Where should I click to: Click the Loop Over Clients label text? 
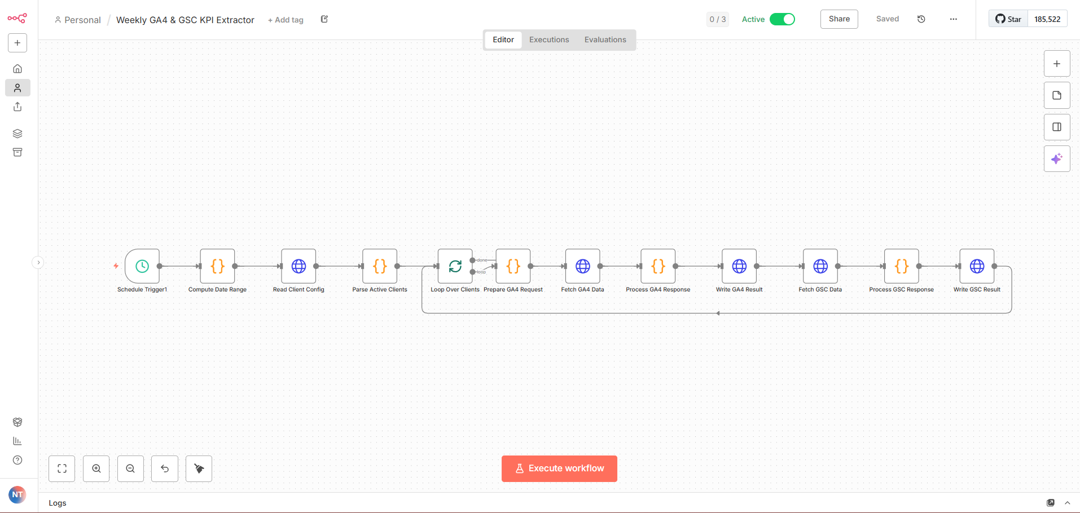pyautogui.click(x=455, y=290)
